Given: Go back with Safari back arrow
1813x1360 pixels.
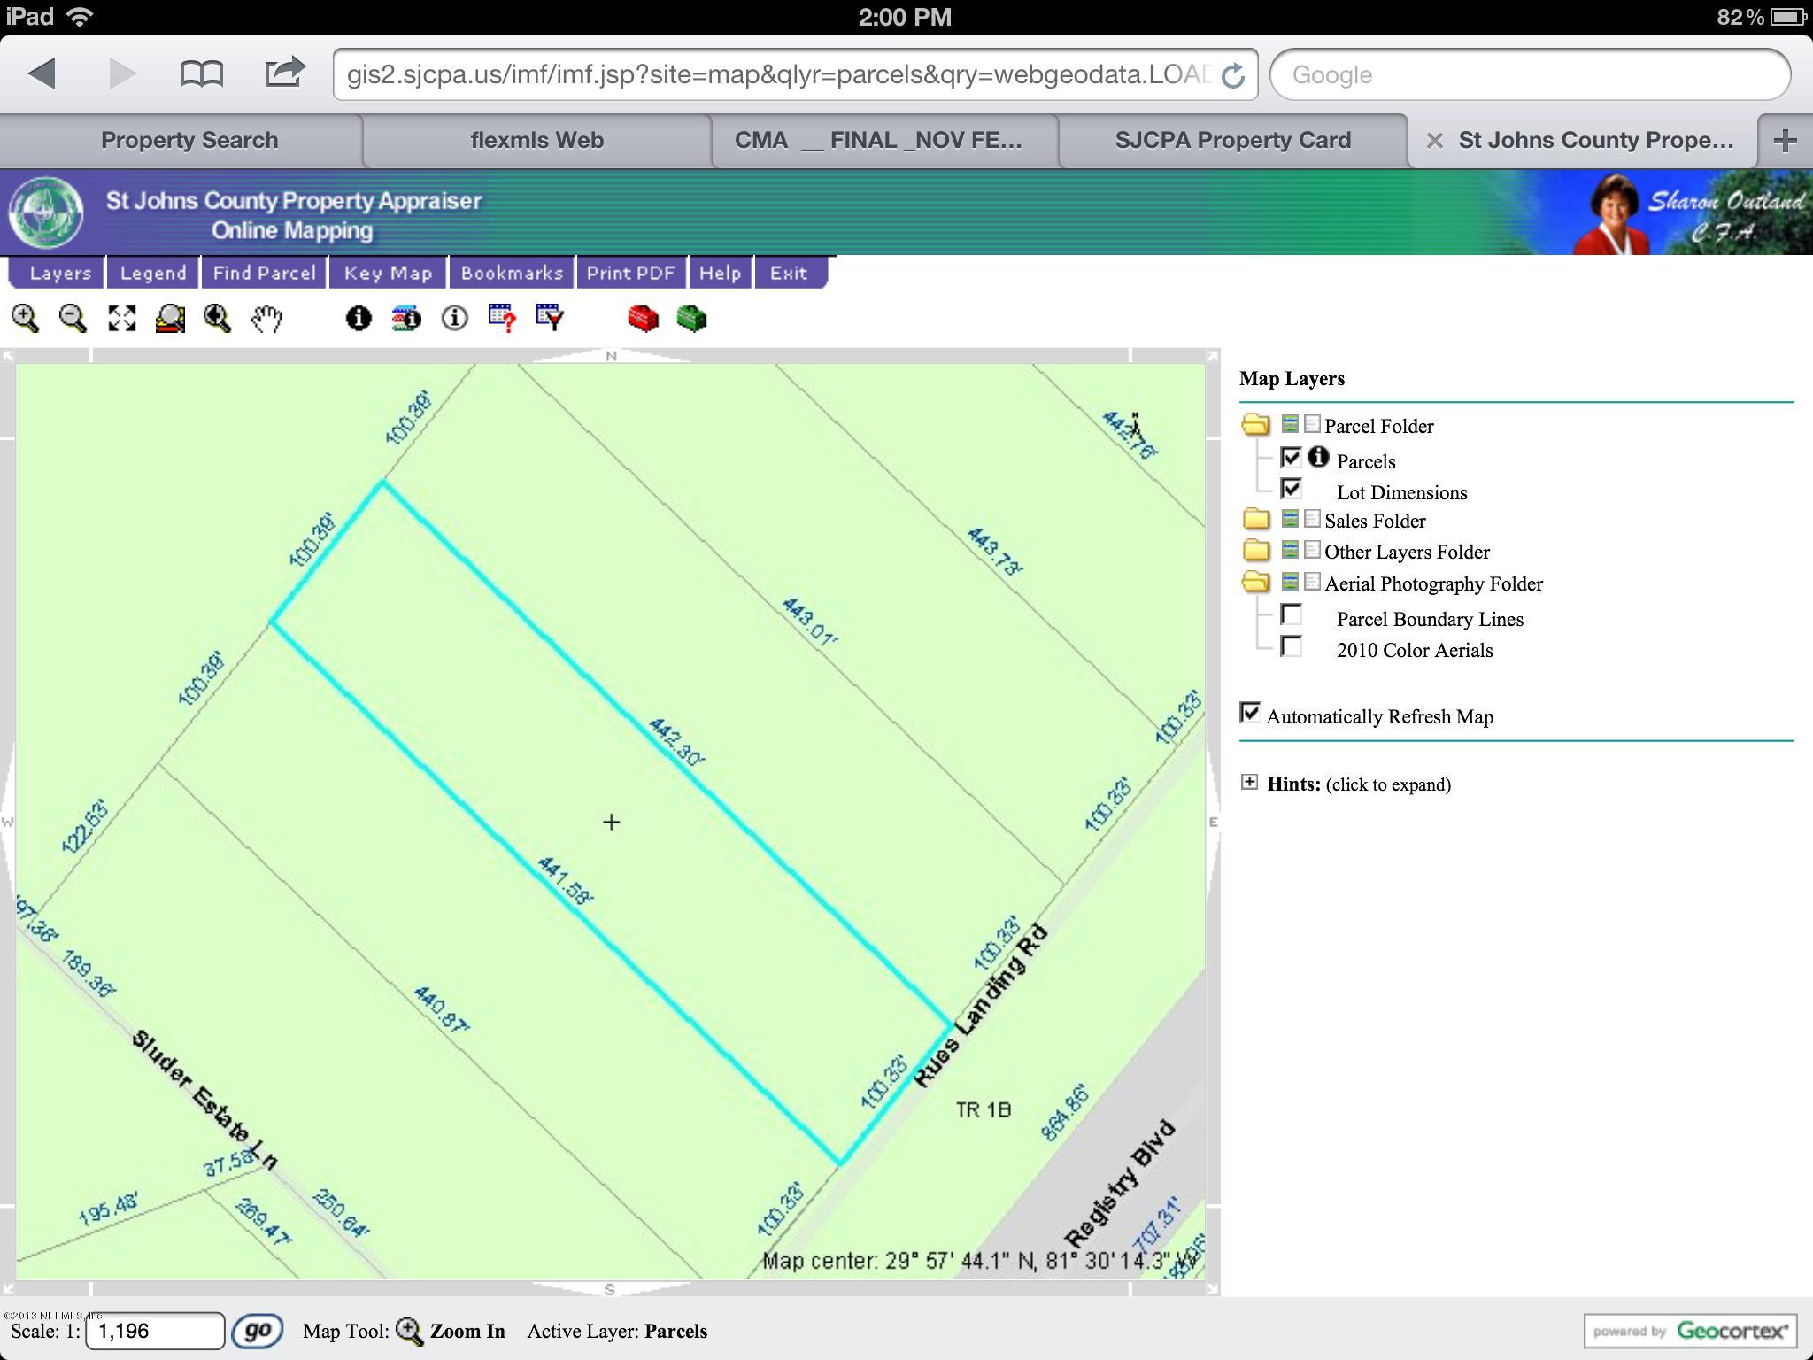Looking at the screenshot, I should coord(42,73).
